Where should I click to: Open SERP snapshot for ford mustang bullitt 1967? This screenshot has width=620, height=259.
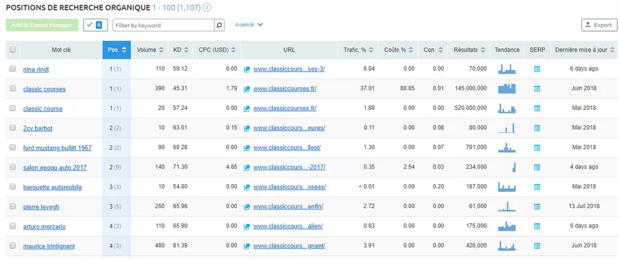pos(537,148)
